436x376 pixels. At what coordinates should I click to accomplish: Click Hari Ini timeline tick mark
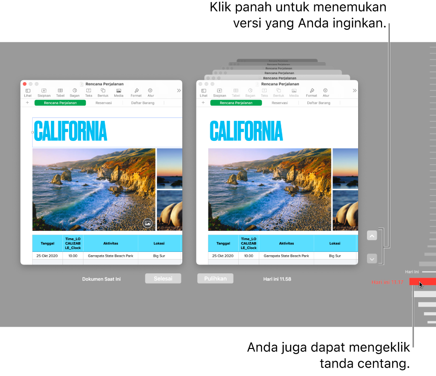429,272
